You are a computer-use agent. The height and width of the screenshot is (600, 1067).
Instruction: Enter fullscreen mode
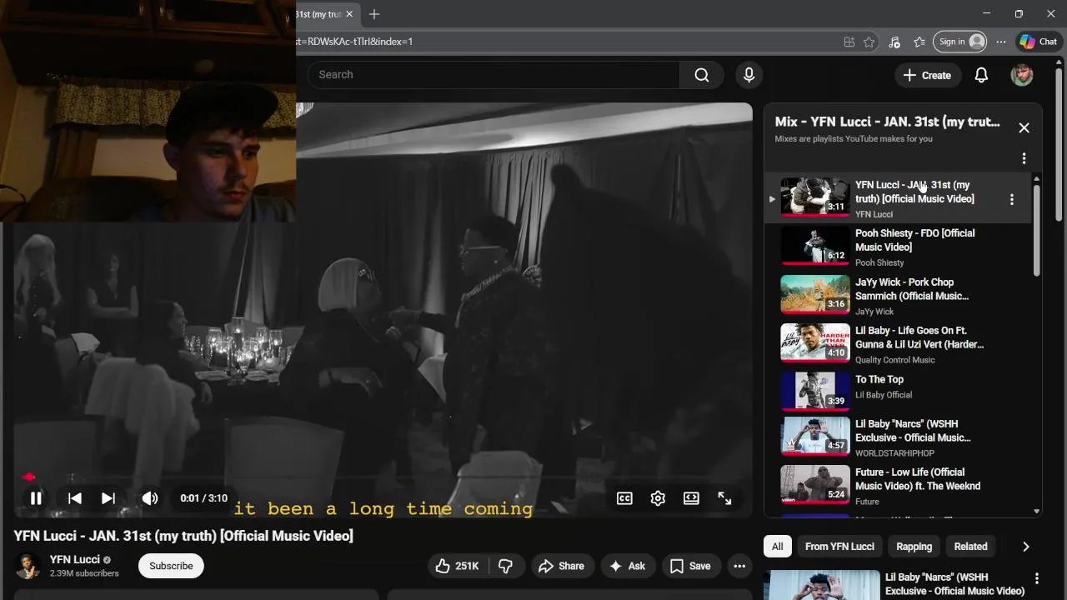tap(724, 498)
